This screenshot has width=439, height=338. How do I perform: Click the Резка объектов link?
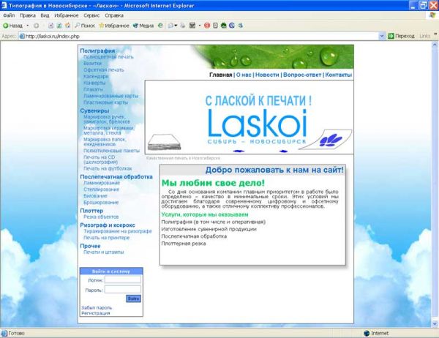coord(101,217)
